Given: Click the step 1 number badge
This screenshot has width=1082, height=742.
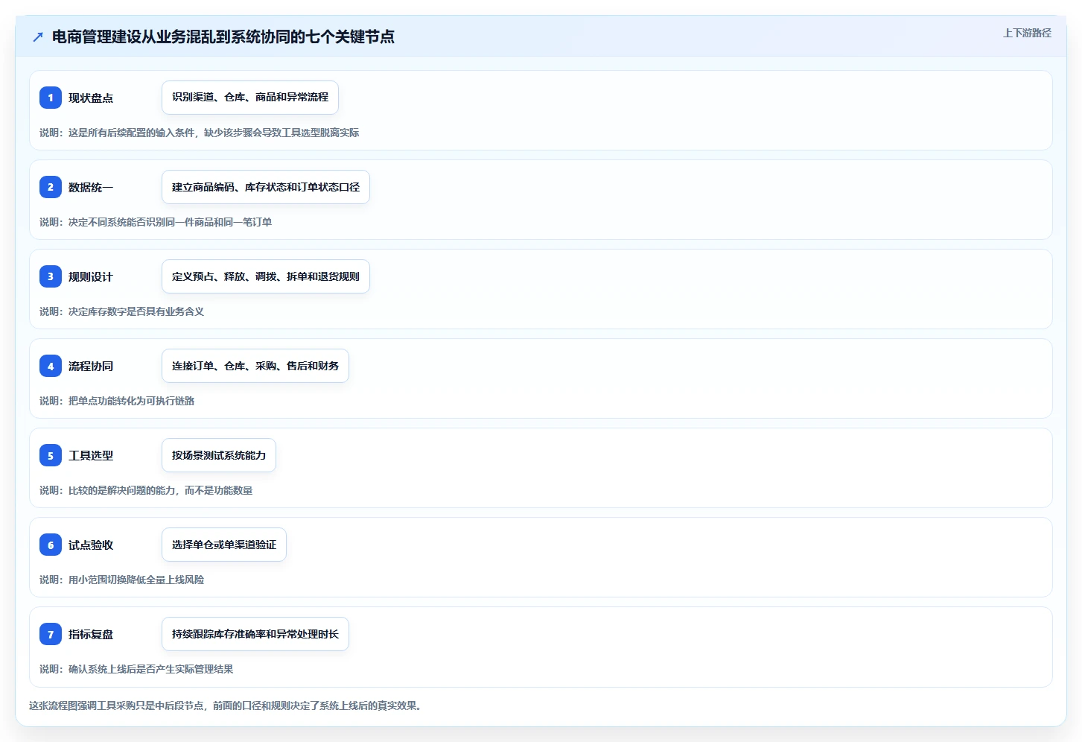Looking at the screenshot, I should click(x=51, y=98).
